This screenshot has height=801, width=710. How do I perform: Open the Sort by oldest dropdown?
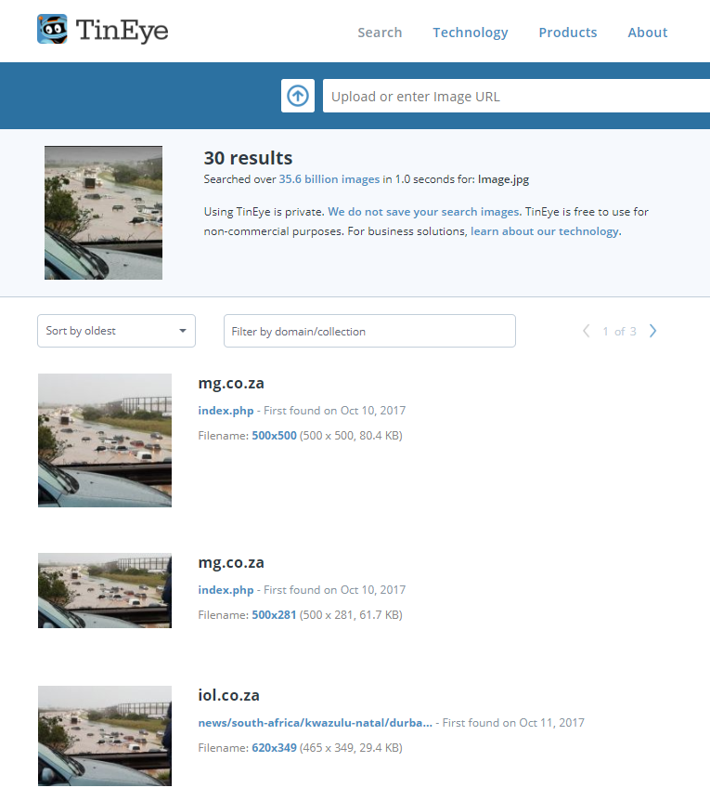pos(116,331)
